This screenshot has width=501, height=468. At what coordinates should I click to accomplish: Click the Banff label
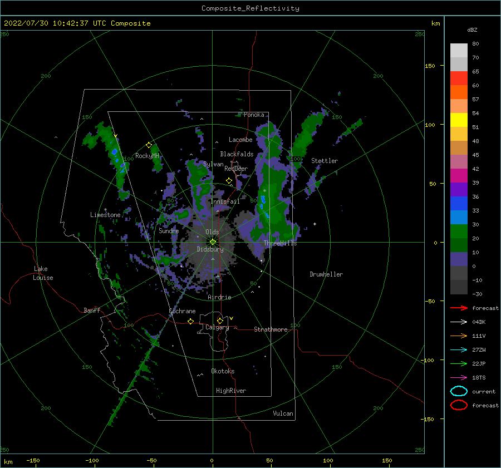pos(92,310)
